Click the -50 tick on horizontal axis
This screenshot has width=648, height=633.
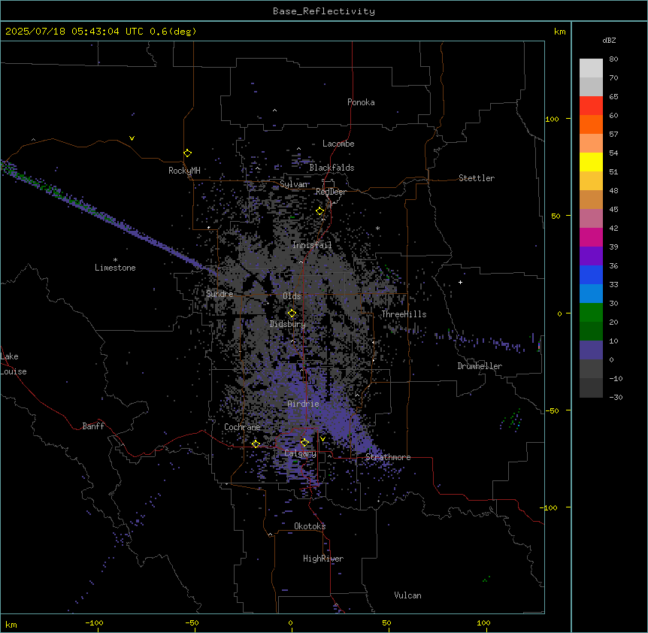192,622
